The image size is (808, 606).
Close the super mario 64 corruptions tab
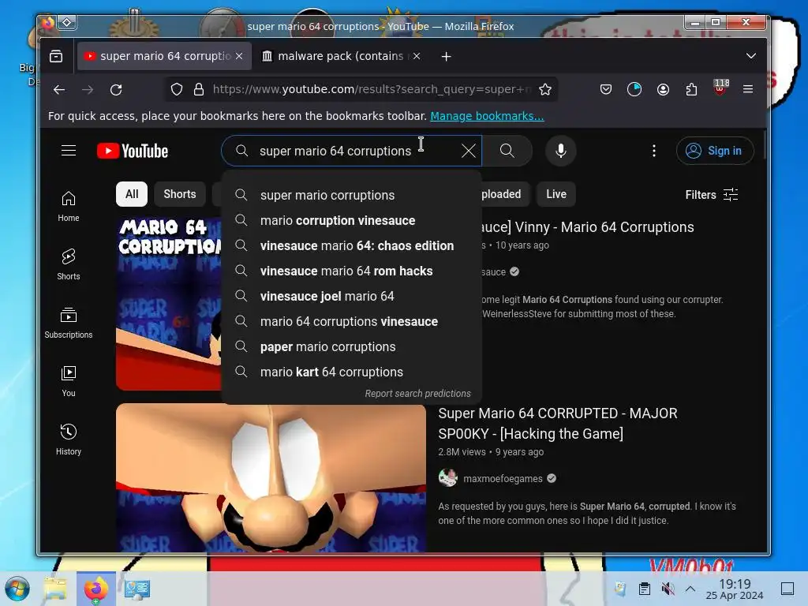239,56
